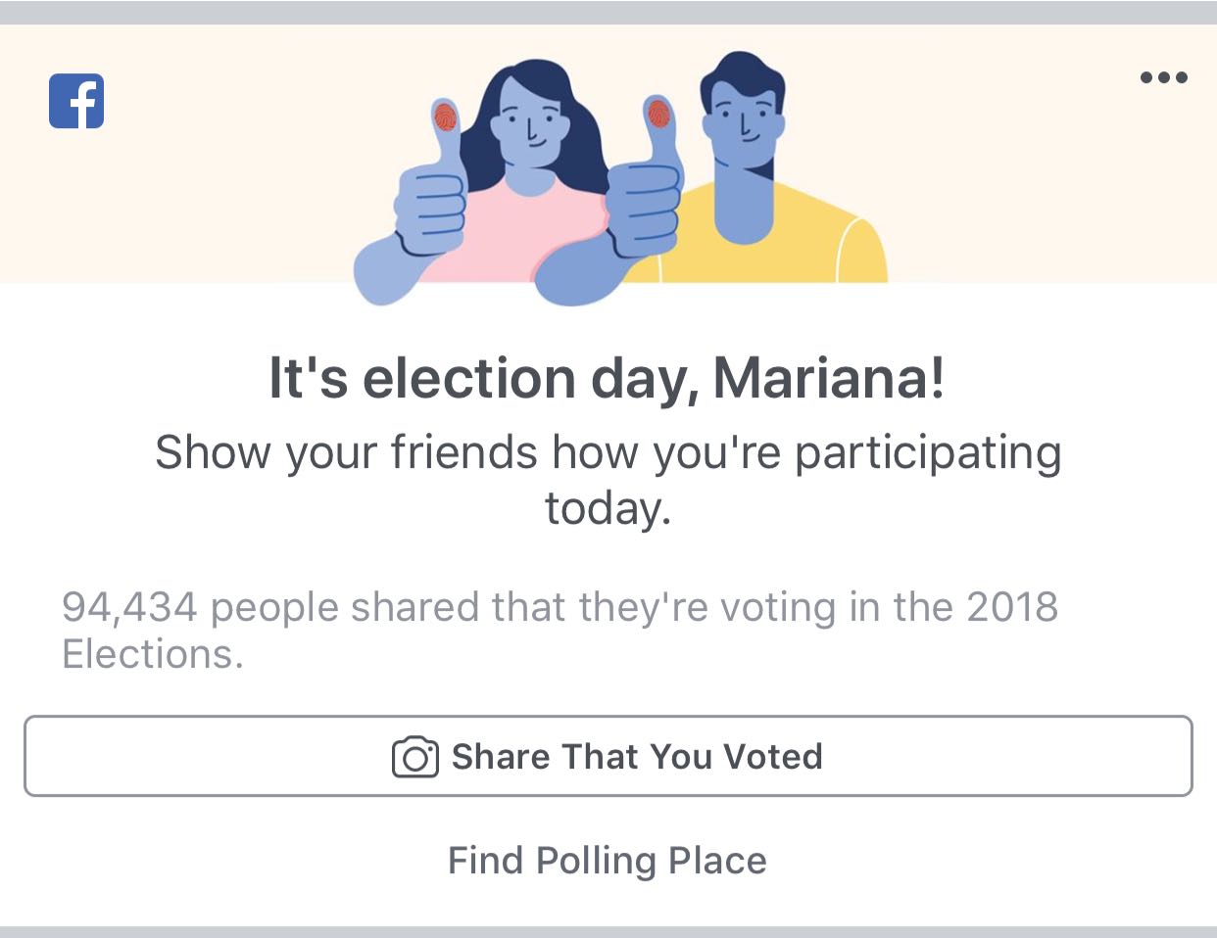Screen dimensions: 1217x938
Task: Click the "It's election day, Mariana!" heading
Action: tap(608, 378)
